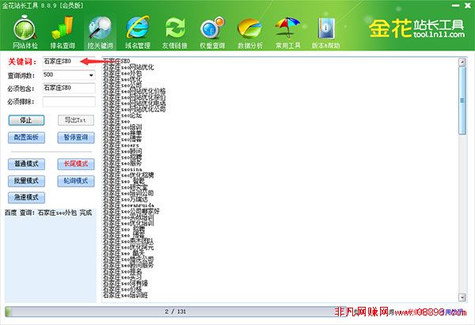Click status text 百度 查询: 石家庄seo外包 完成
Image resolution: width=475 pixels, height=325 pixels.
[48, 213]
